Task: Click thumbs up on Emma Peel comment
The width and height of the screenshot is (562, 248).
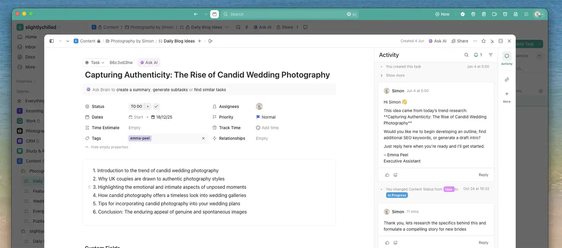Action: [387, 175]
